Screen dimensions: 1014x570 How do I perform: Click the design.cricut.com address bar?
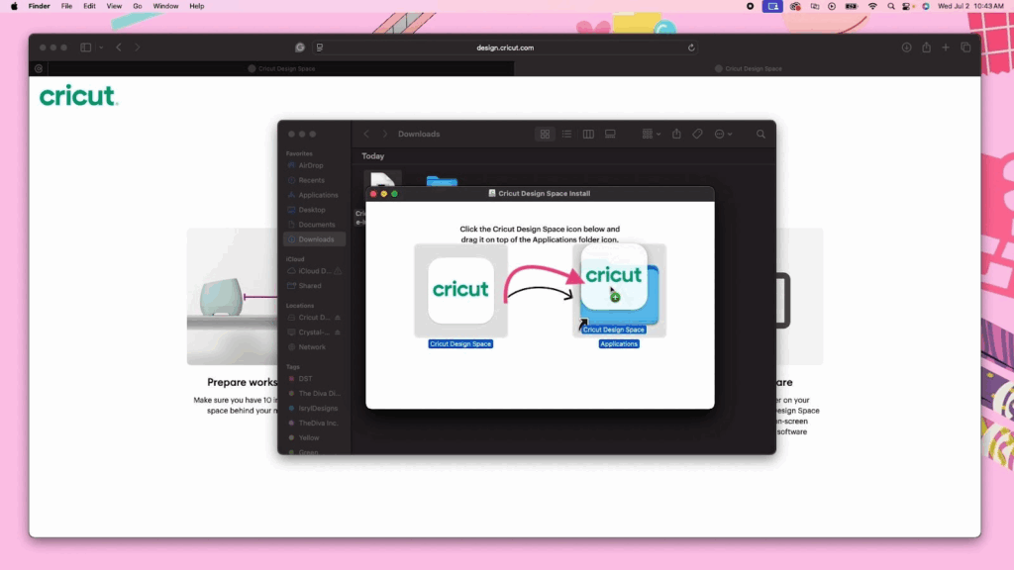505,47
